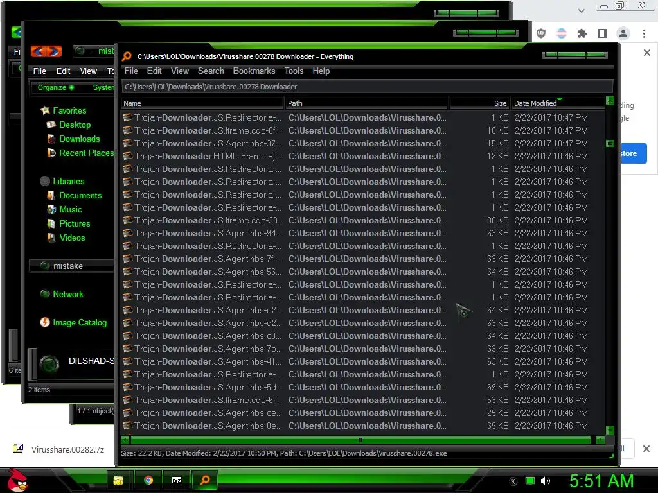
Task: Click file icon of Iframe.cqo-6f row
Action: pos(128,400)
